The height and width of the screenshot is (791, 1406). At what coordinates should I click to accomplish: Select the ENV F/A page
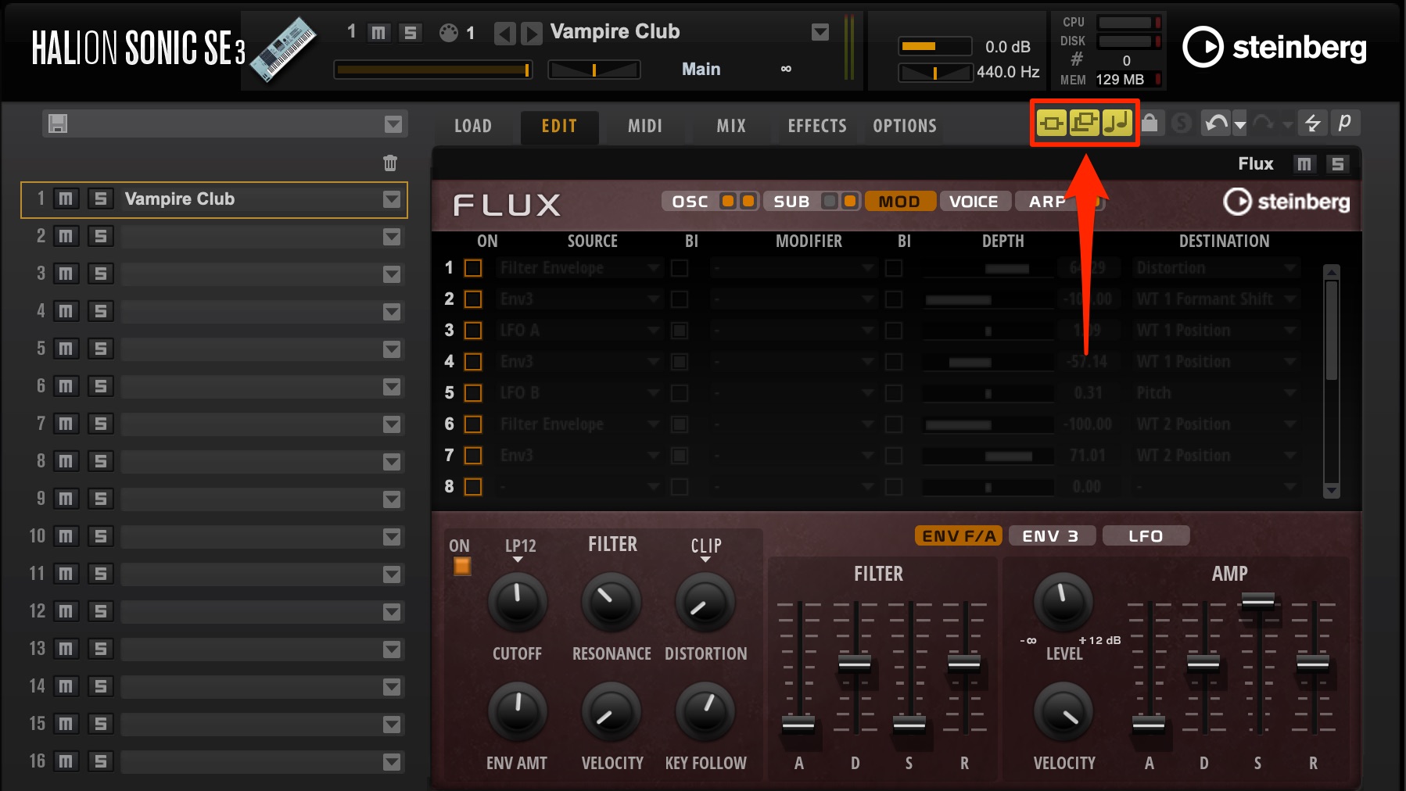[x=959, y=535]
